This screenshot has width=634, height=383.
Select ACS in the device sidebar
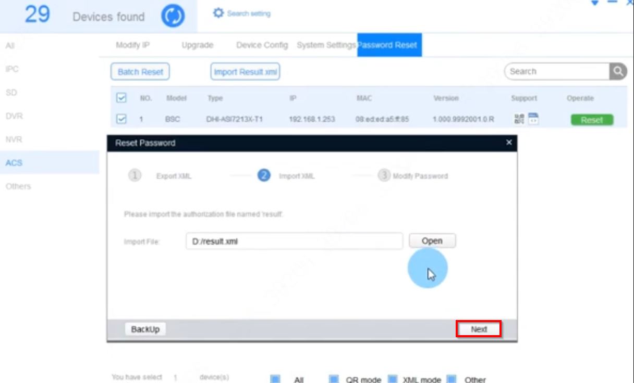click(x=50, y=162)
